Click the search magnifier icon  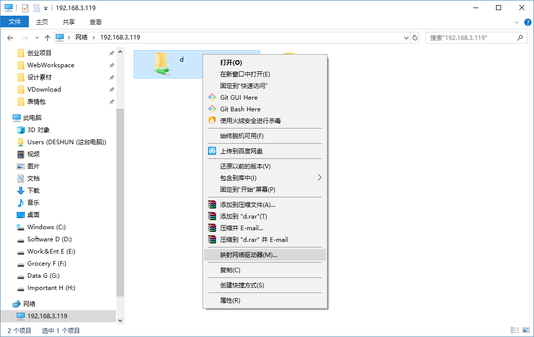(520, 37)
